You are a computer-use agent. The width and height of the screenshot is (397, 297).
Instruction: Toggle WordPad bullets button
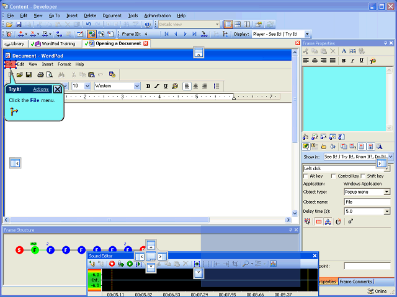click(x=216, y=86)
